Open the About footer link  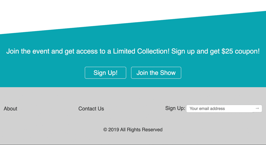10,109
